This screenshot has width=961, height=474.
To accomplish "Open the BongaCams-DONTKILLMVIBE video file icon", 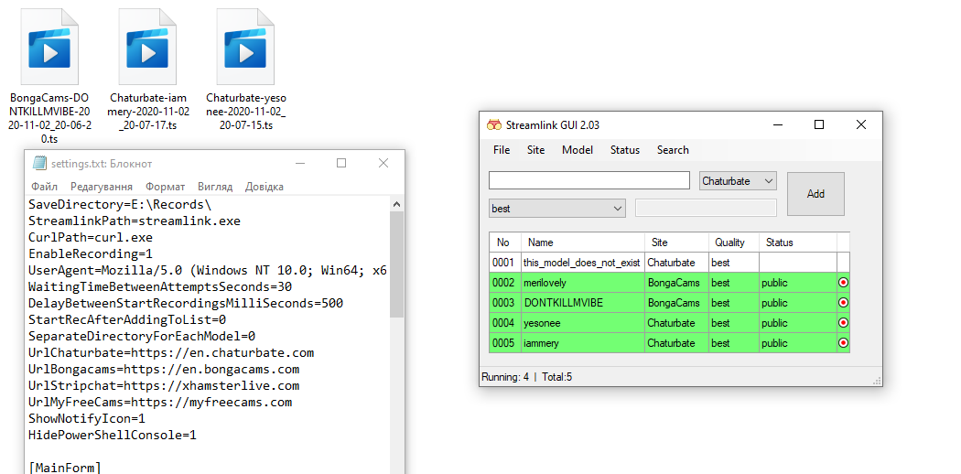I will coord(49,47).
